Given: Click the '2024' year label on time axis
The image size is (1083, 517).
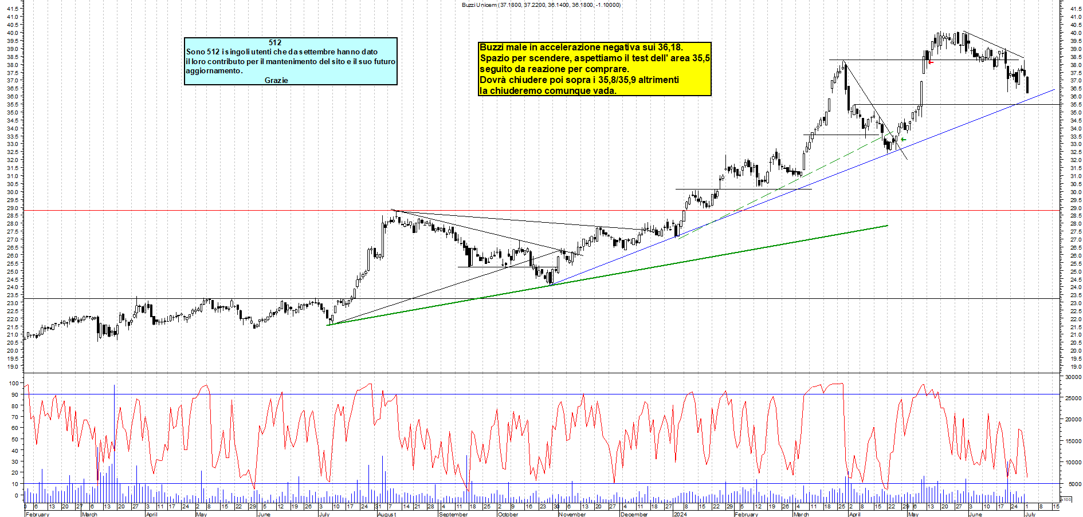Looking at the screenshot, I should pos(680,514).
